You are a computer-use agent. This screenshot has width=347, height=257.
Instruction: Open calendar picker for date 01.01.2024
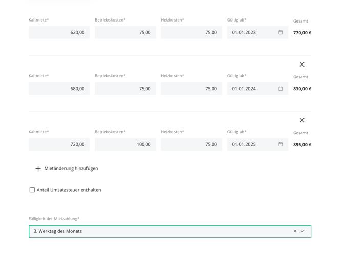click(x=280, y=89)
